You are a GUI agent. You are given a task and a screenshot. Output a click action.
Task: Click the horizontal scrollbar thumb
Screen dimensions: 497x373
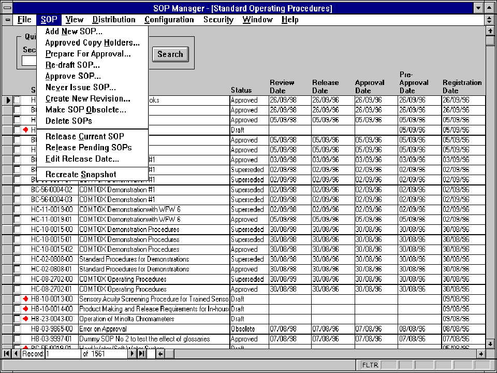pos(170,354)
